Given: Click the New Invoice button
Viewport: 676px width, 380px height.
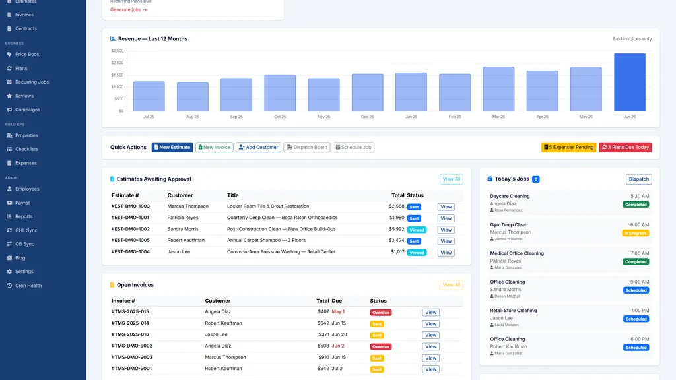Looking at the screenshot, I should tap(215, 147).
